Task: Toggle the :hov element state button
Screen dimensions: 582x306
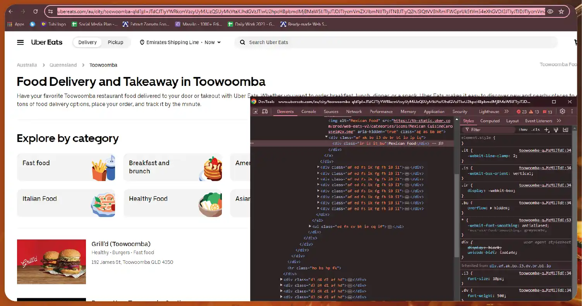Action: point(523,130)
